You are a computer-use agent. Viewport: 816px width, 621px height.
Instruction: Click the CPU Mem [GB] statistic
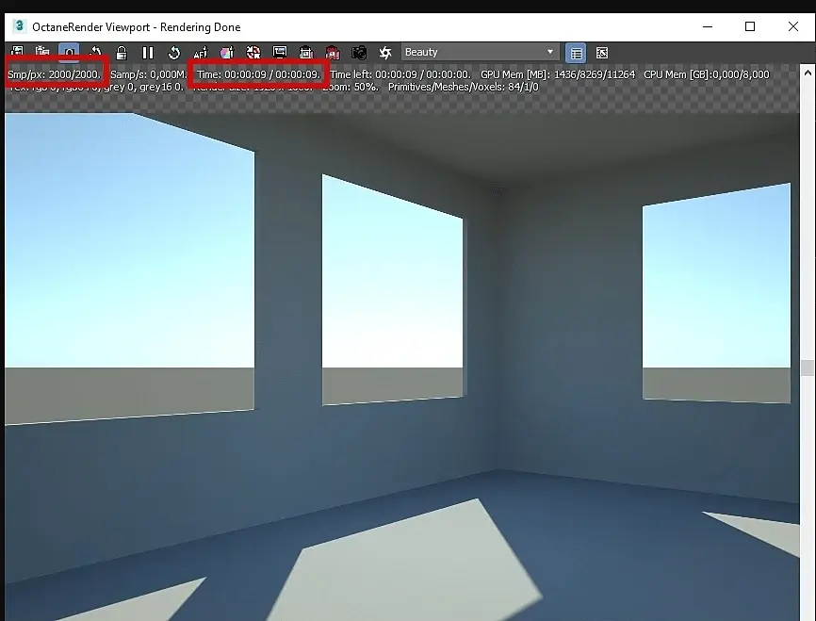pyautogui.click(x=706, y=74)
